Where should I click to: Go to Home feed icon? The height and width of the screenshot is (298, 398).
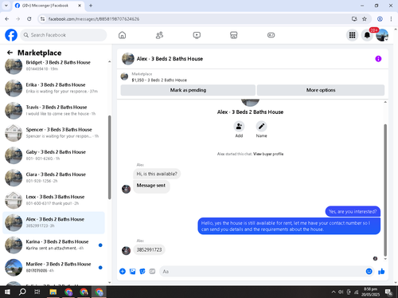point(122,35)
